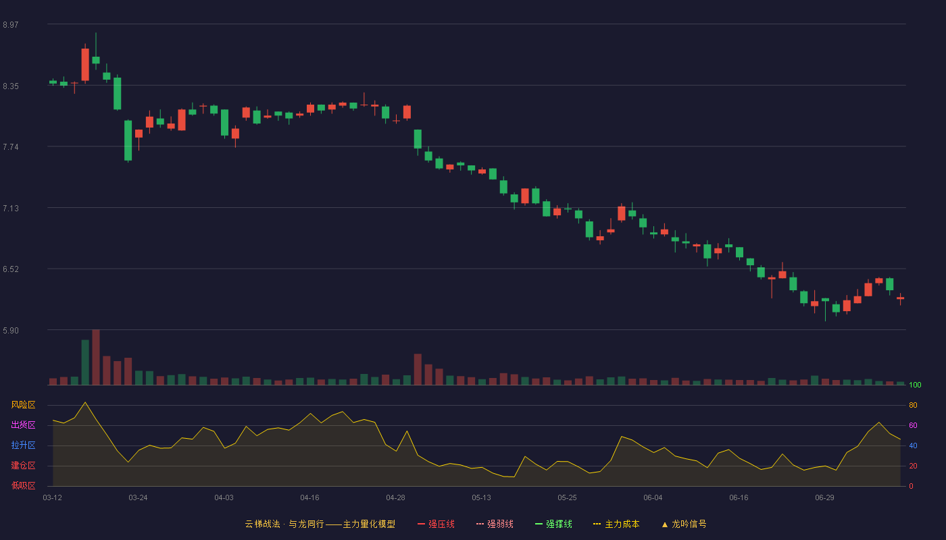Click the 拉升区 zone label

(x=24, y=446)
